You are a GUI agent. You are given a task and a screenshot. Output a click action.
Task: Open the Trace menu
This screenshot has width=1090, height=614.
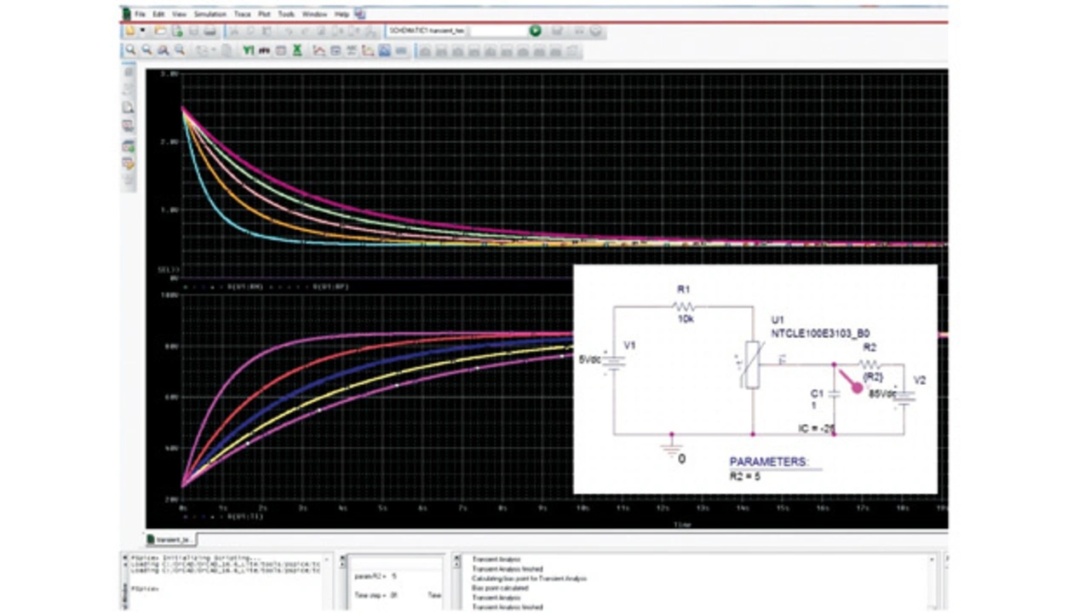tap(243, 14)
